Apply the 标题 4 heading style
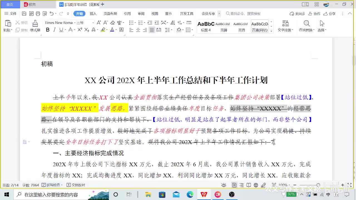This screenshot has width=356, height=200. (x=206, y=27)
